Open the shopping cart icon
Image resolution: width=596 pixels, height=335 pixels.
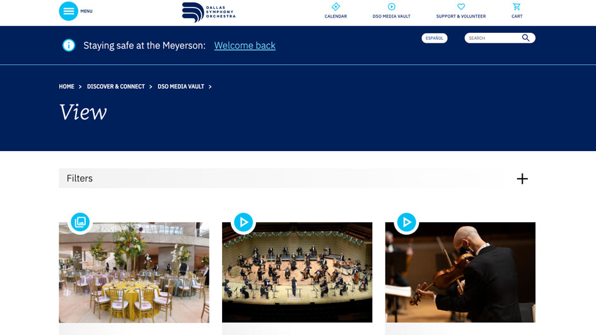[517, 6]
